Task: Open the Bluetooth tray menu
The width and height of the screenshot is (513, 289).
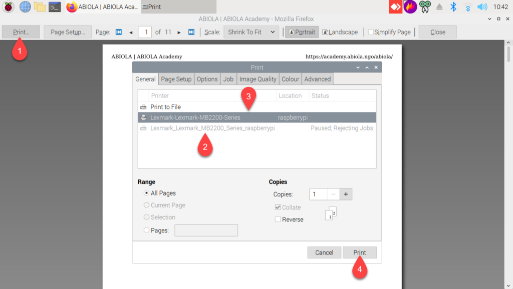Action: point(453,6)
